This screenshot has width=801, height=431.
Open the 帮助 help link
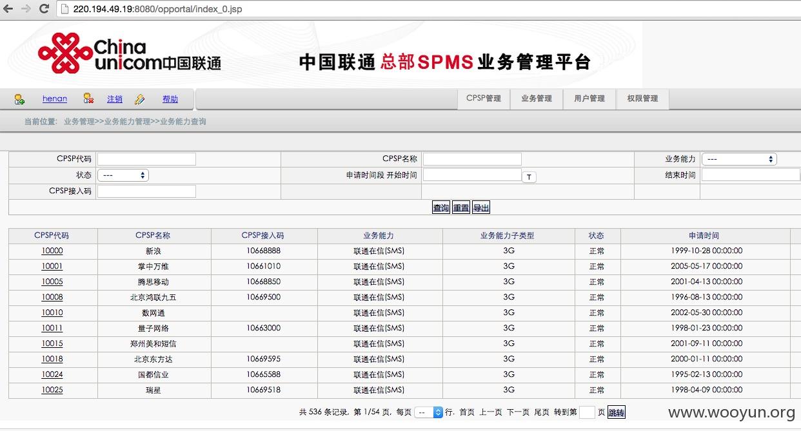click(x=170, y=99)
